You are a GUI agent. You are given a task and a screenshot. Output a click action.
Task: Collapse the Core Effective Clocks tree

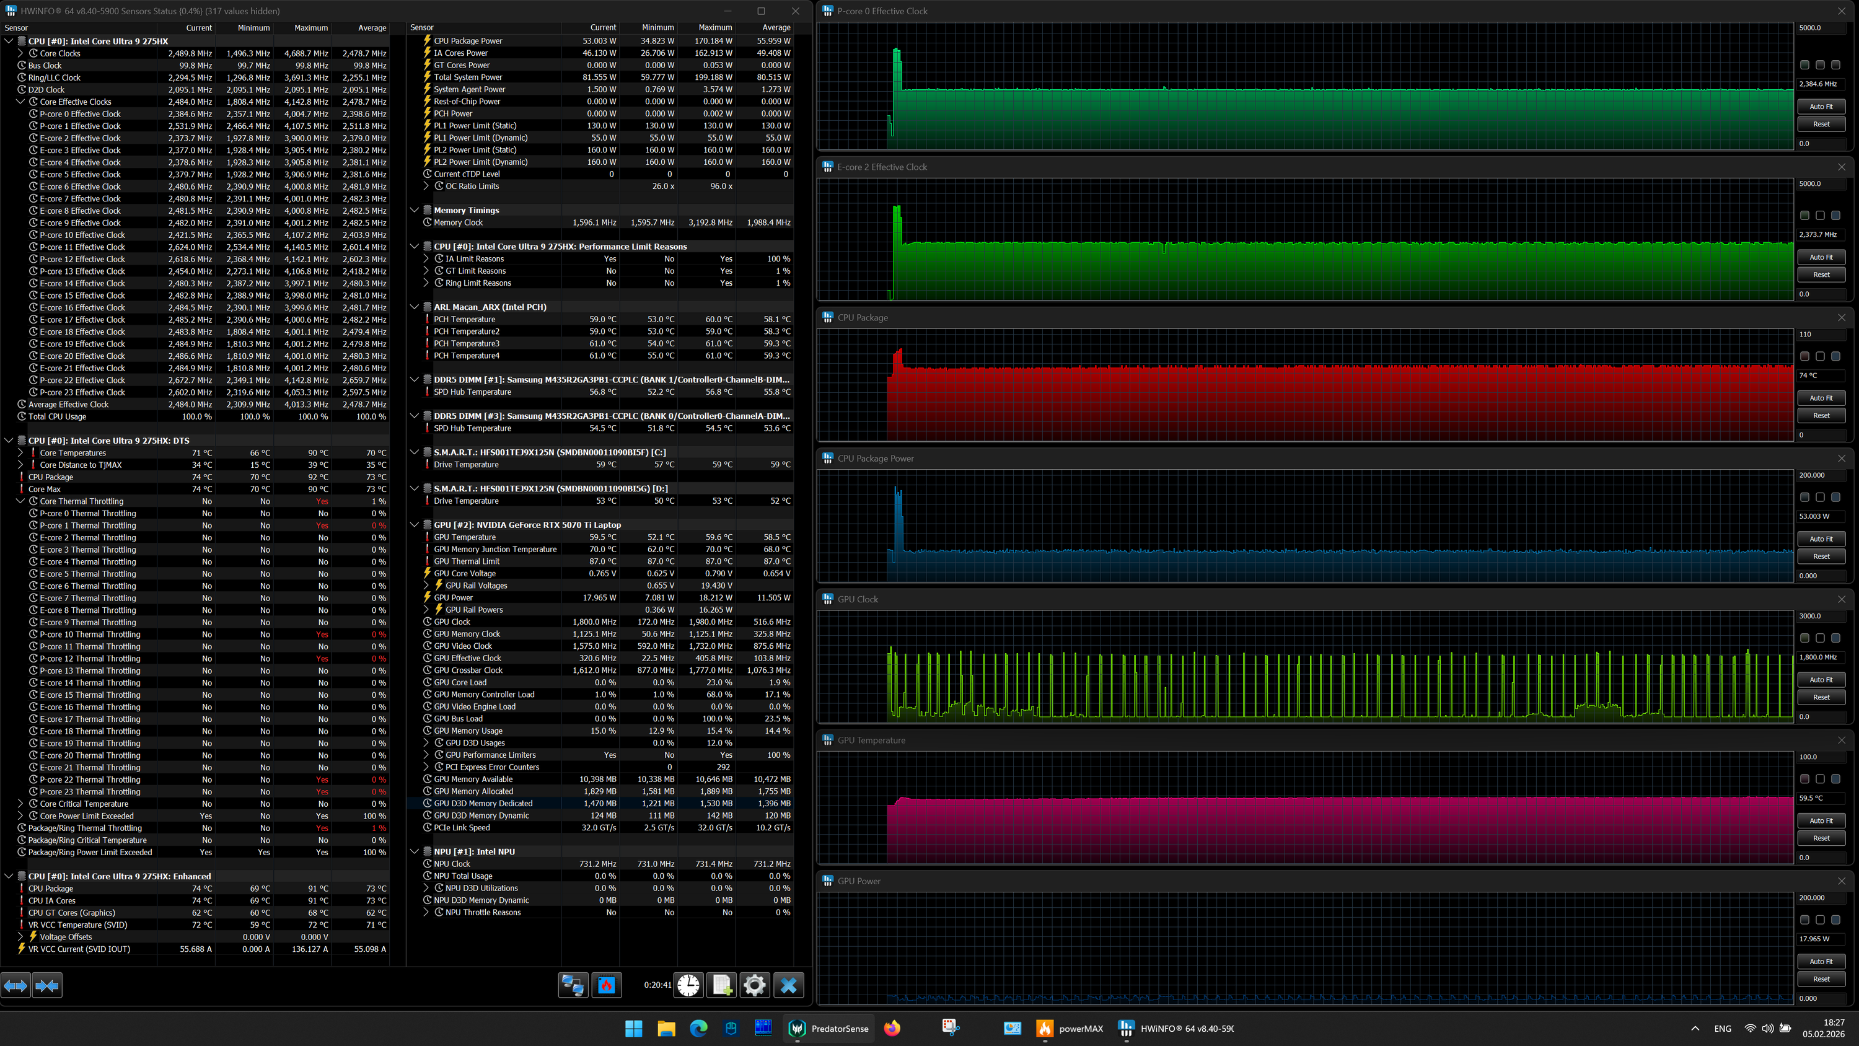(20, 102)
